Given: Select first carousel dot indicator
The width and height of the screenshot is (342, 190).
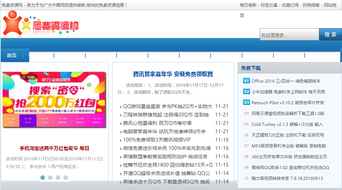Looking at the screenshot, I should pos(43,177).
